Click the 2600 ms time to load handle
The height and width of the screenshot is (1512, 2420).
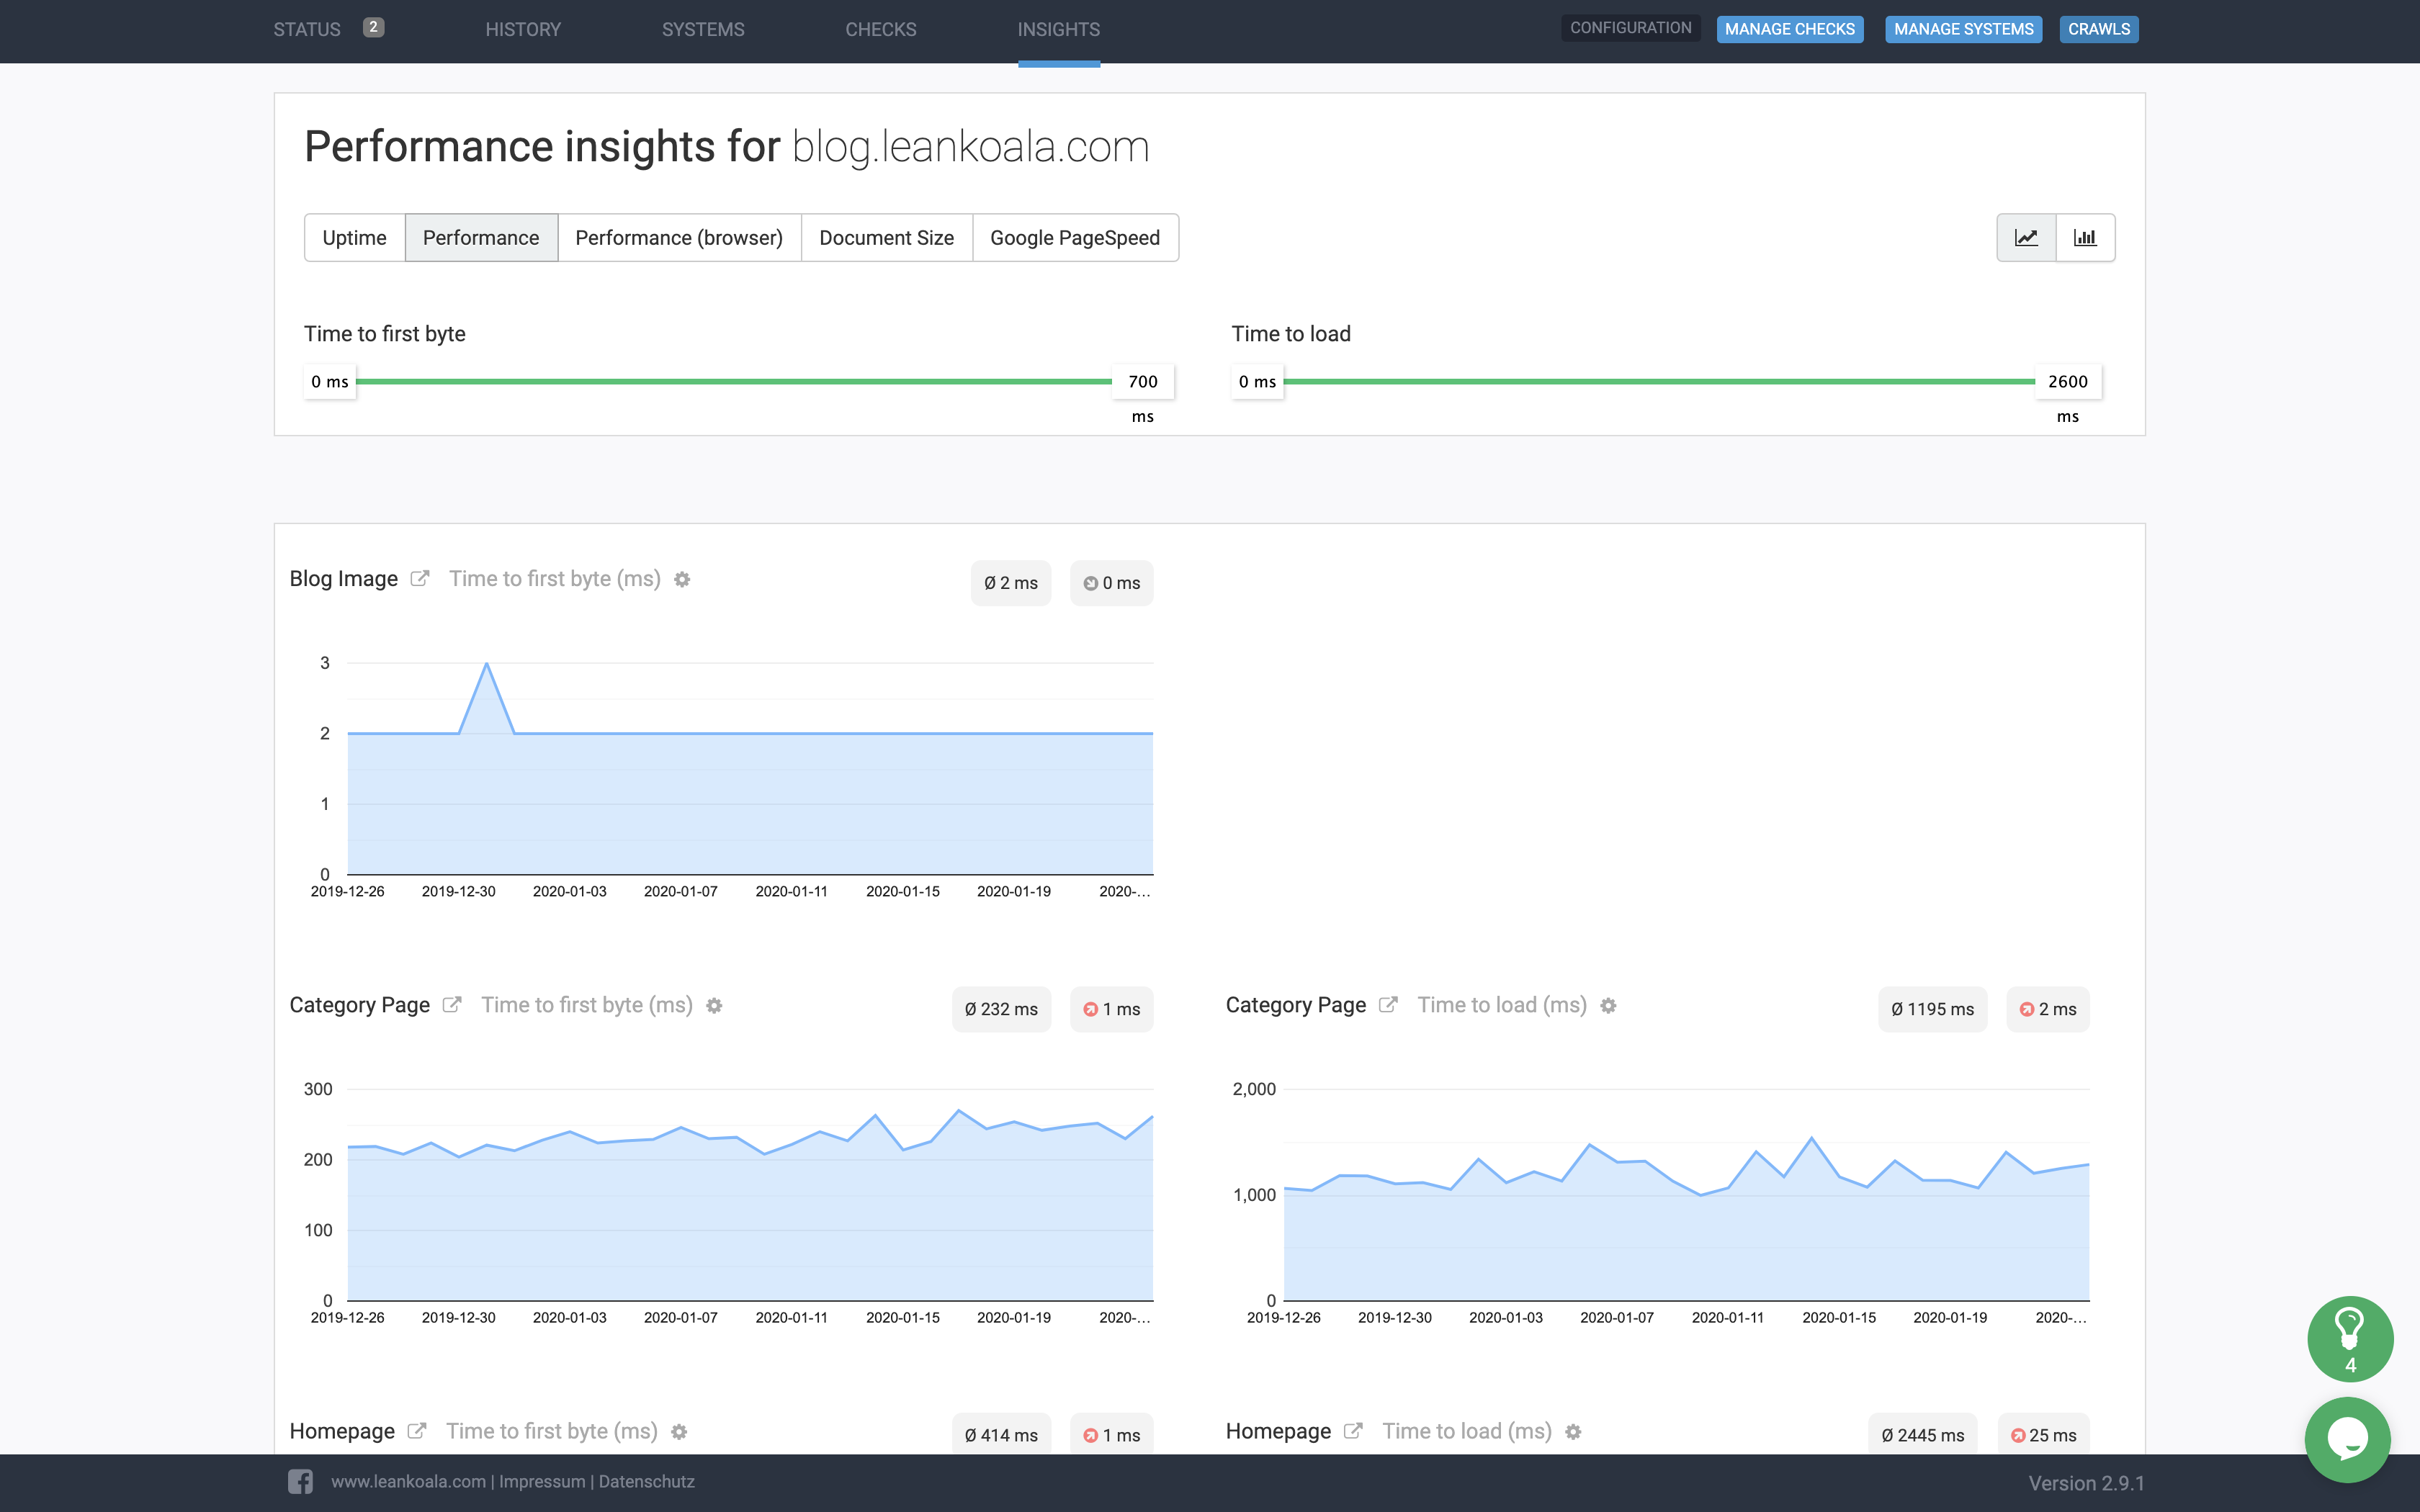(2068, 381)
